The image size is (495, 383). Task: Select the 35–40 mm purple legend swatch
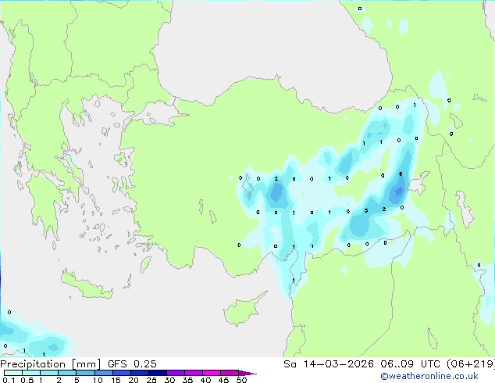(193, 373)
